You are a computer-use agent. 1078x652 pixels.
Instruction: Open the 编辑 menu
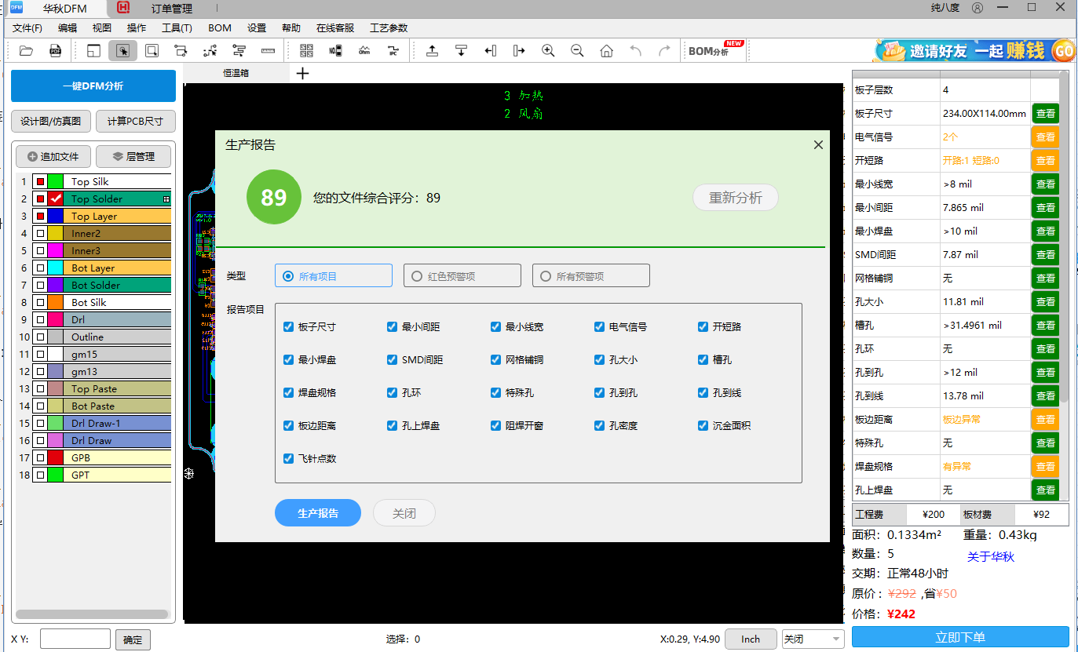coord(68,27)
